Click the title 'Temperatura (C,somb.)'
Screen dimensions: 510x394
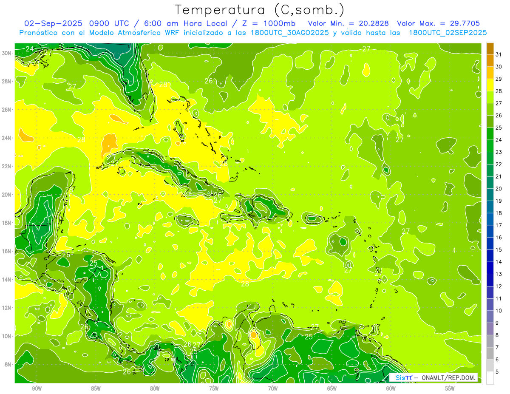pos(259,10)
